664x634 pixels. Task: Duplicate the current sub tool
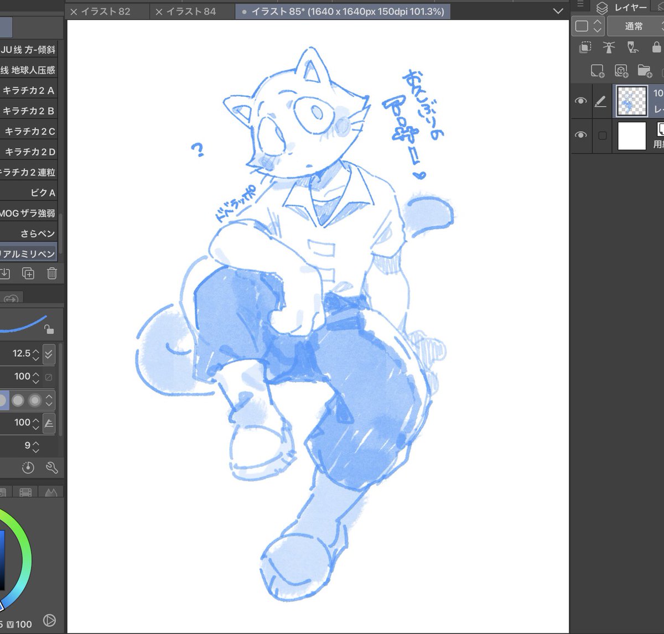pos(28,273)
